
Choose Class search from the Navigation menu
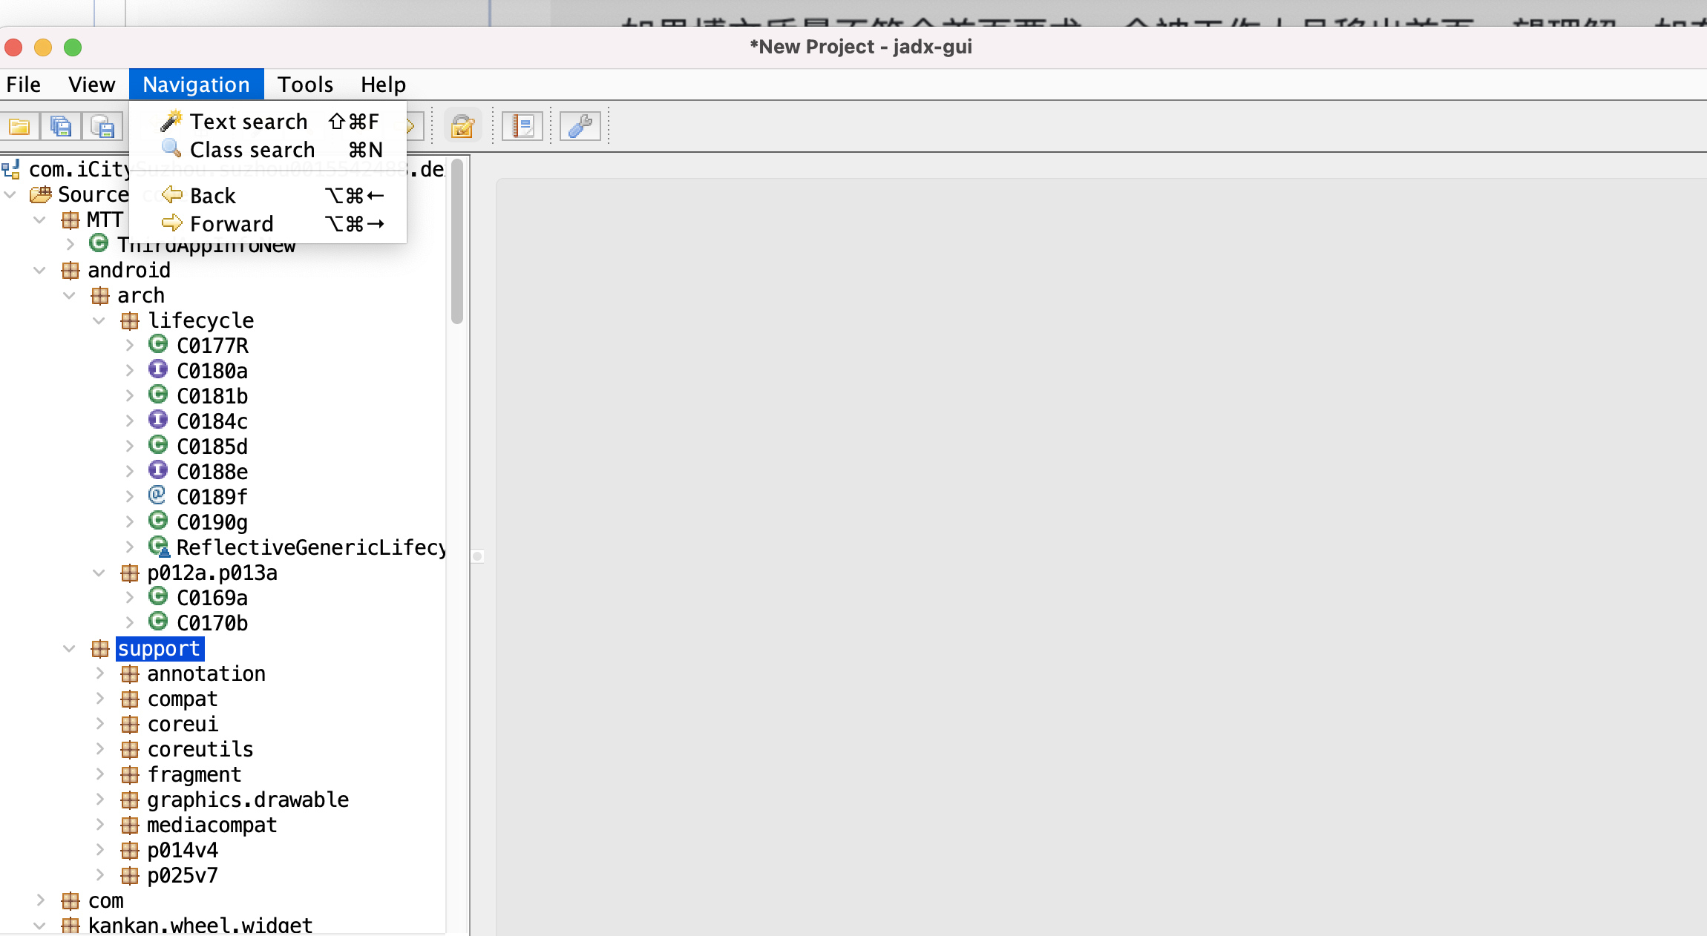point(269,149)
